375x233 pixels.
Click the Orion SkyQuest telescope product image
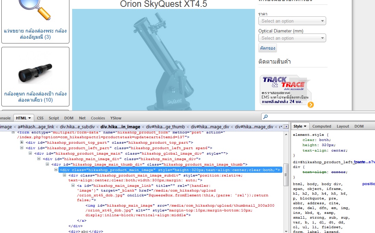pos(163,60)
